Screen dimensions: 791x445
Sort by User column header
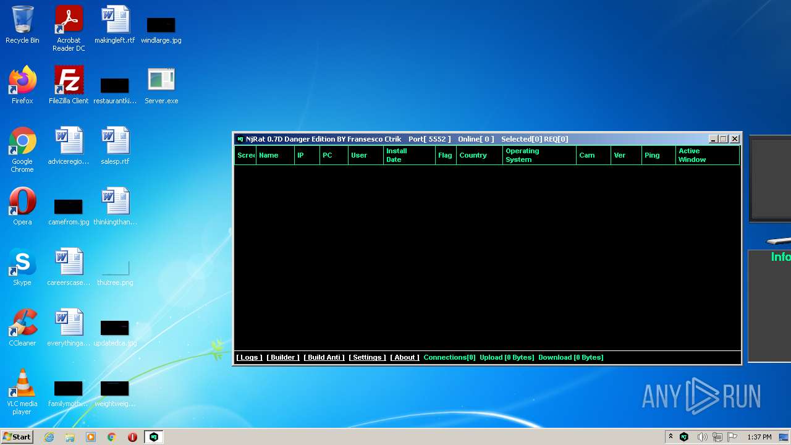pos(366,155)
